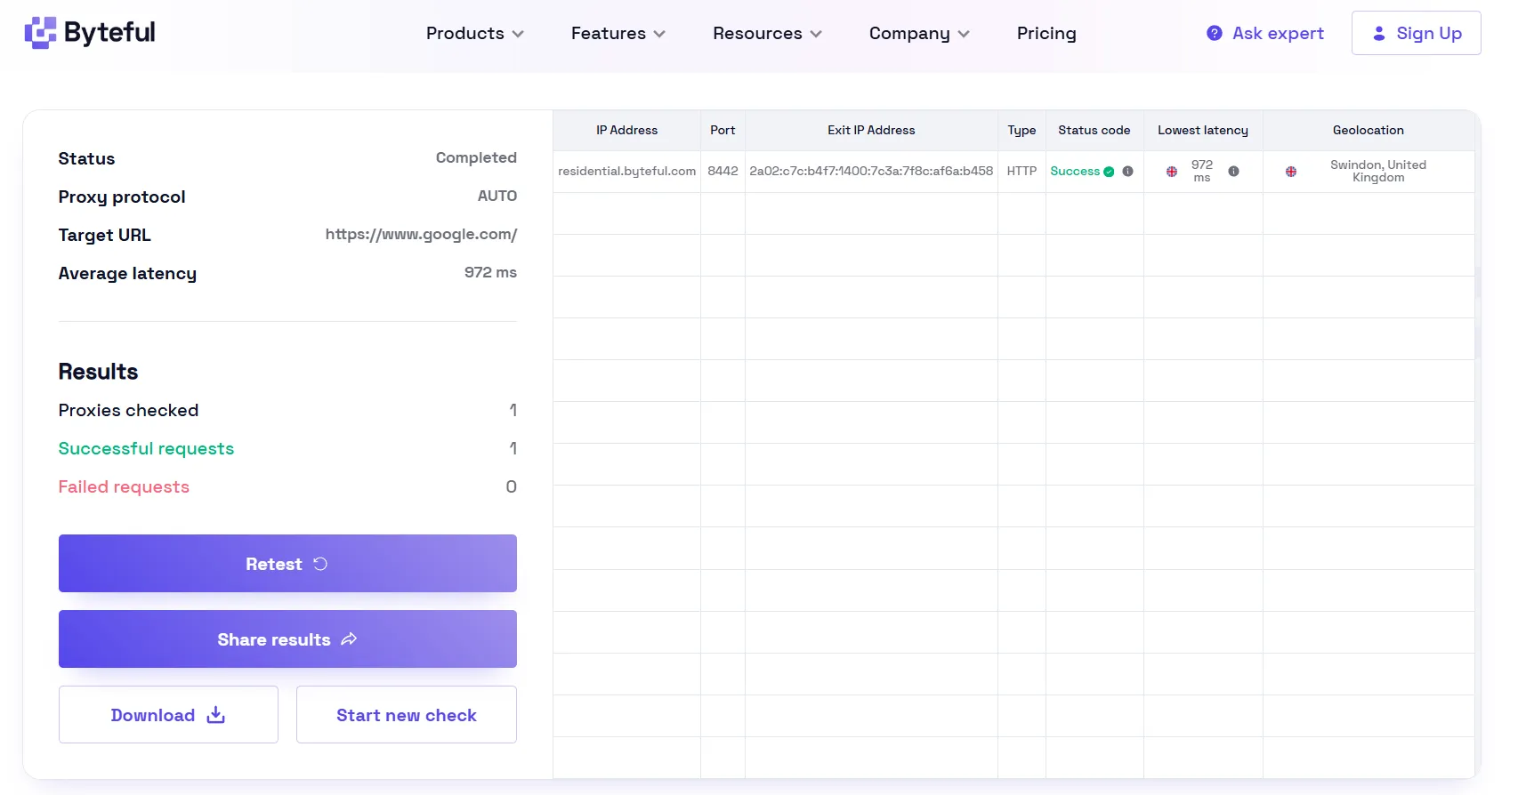Image resolution: width=1518 pixels, height=795 pixels.
Task: Click the user icon in Sign Up button
Action: 1378,33
